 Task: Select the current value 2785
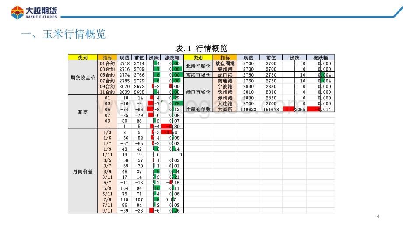coord(125,81)
